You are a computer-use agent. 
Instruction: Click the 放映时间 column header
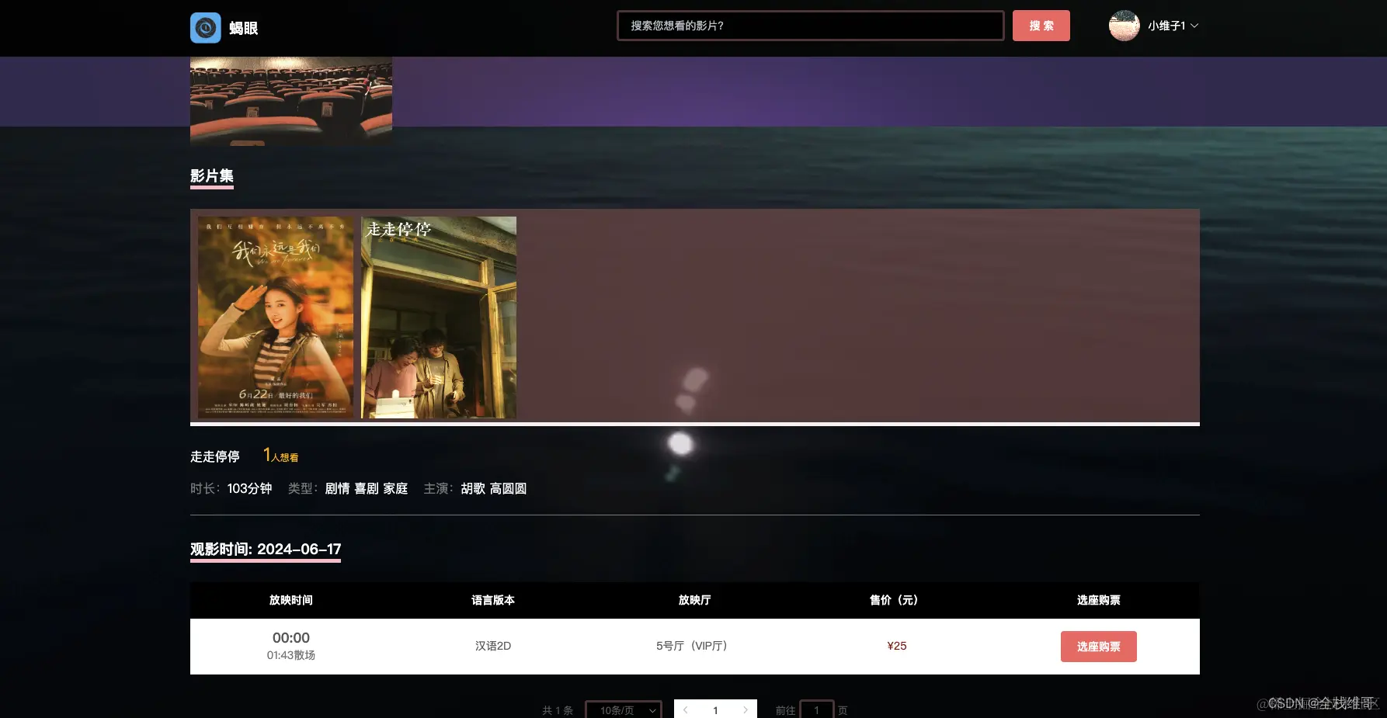[x=291, y=600]
